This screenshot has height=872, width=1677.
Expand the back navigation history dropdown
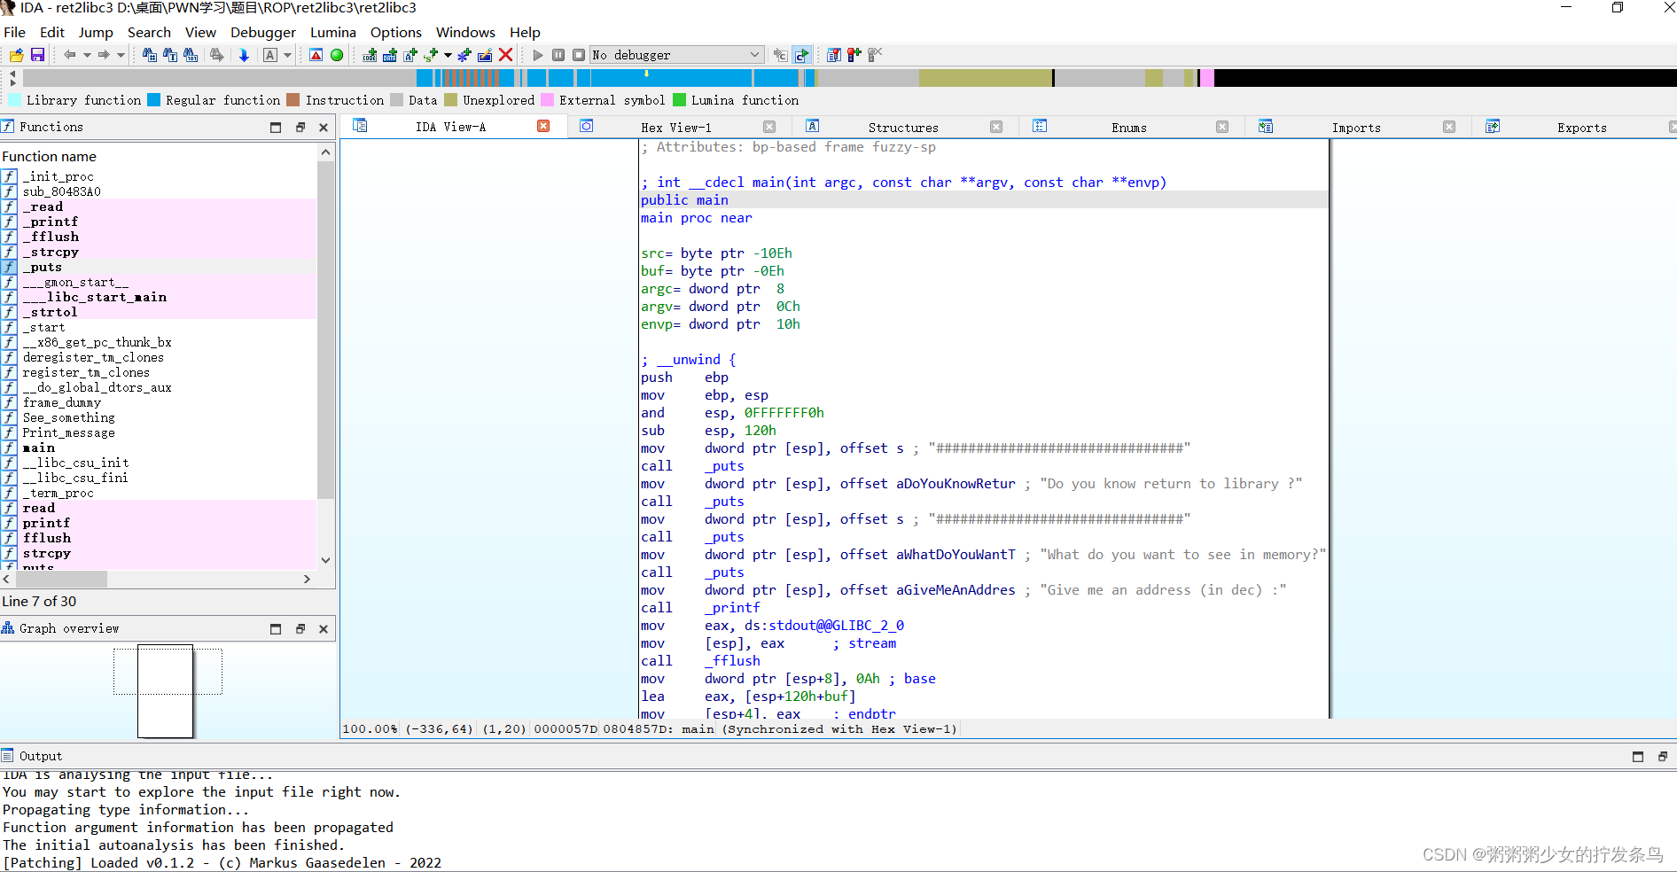(x=87, y=55)
